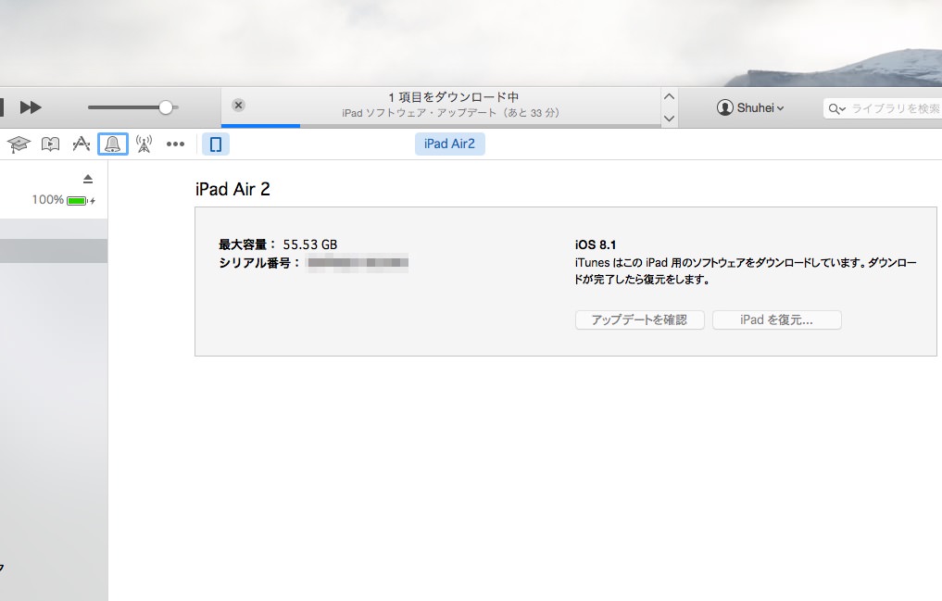
Task: Eject the iPad with the eject icon
Action: (x=88, y=179)
